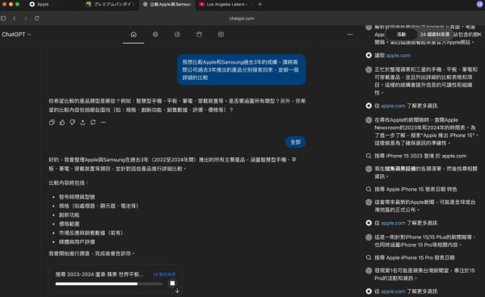Click the search icon beside 'Apple iPhone 15 Pro 發表日期'

tap(369, 257)
